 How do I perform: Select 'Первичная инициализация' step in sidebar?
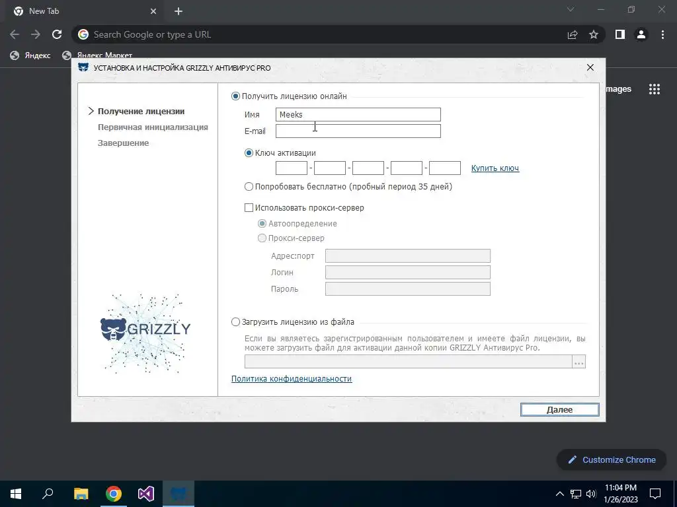[153, 127]
